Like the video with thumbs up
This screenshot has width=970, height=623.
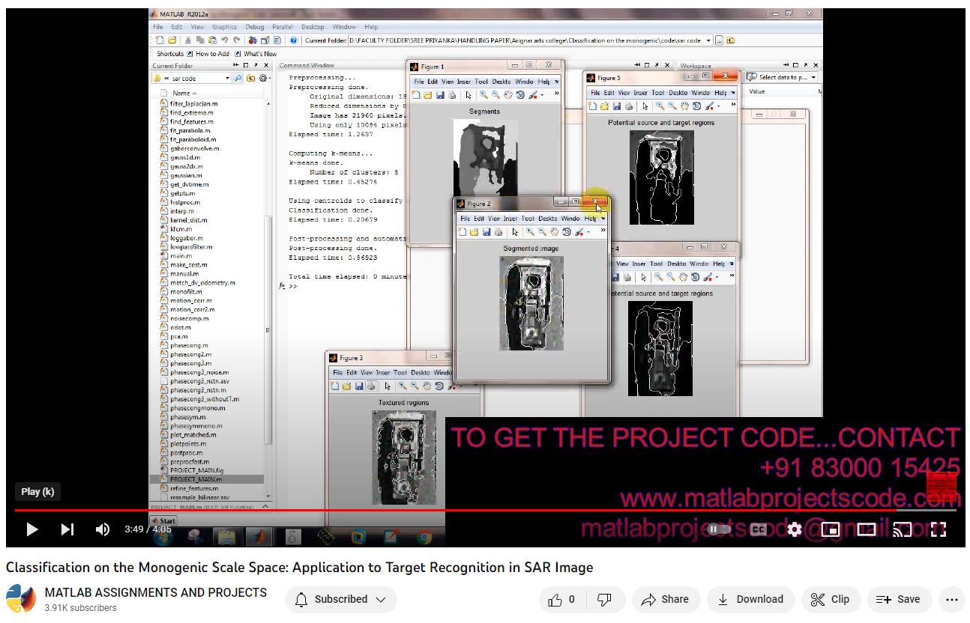pos(561,599)
